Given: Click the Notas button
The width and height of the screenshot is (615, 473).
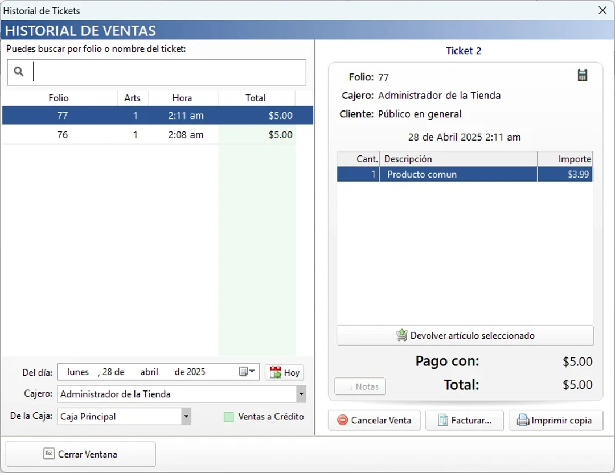Looking at the screenshot, I should (360, 386).
